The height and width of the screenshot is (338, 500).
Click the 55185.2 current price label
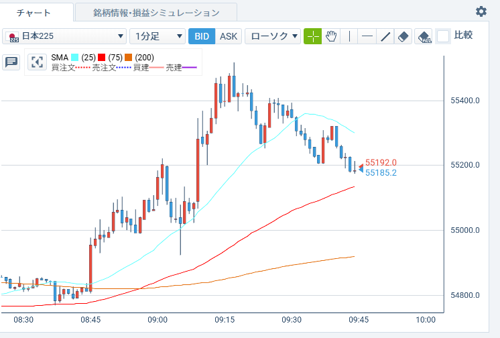pyautogui.click(x=381, y=173)
